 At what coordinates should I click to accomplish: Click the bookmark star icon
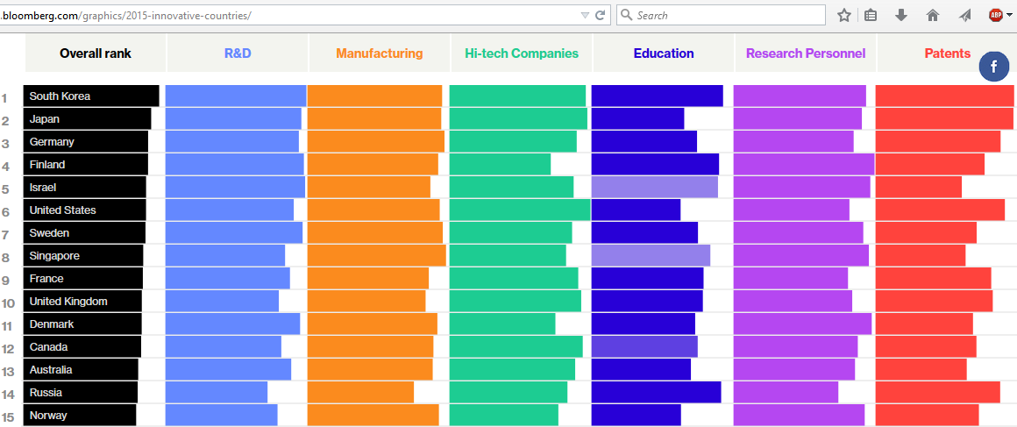click(843, 15)
